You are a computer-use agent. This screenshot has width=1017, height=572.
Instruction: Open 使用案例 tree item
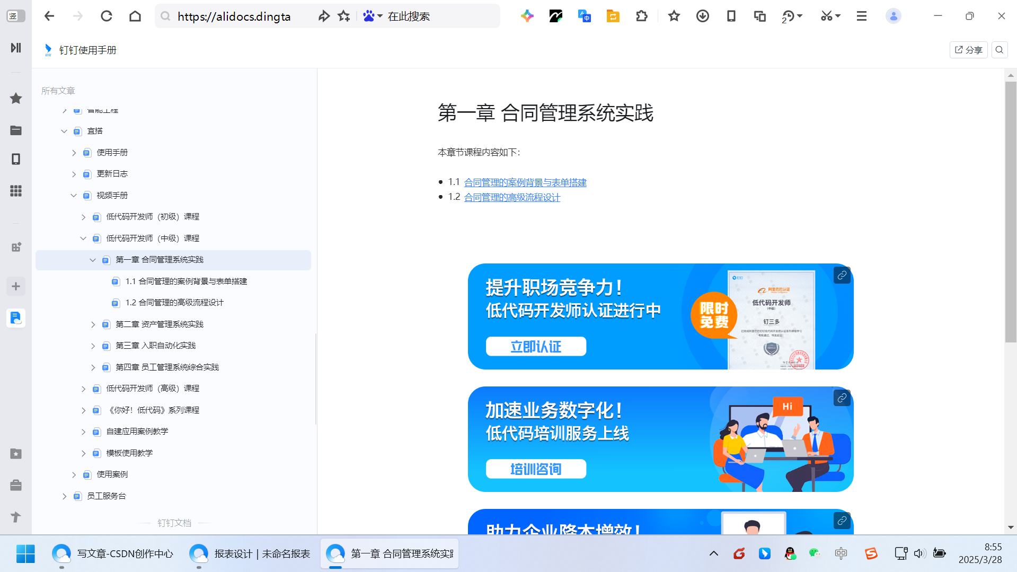(x=112, y=474)
